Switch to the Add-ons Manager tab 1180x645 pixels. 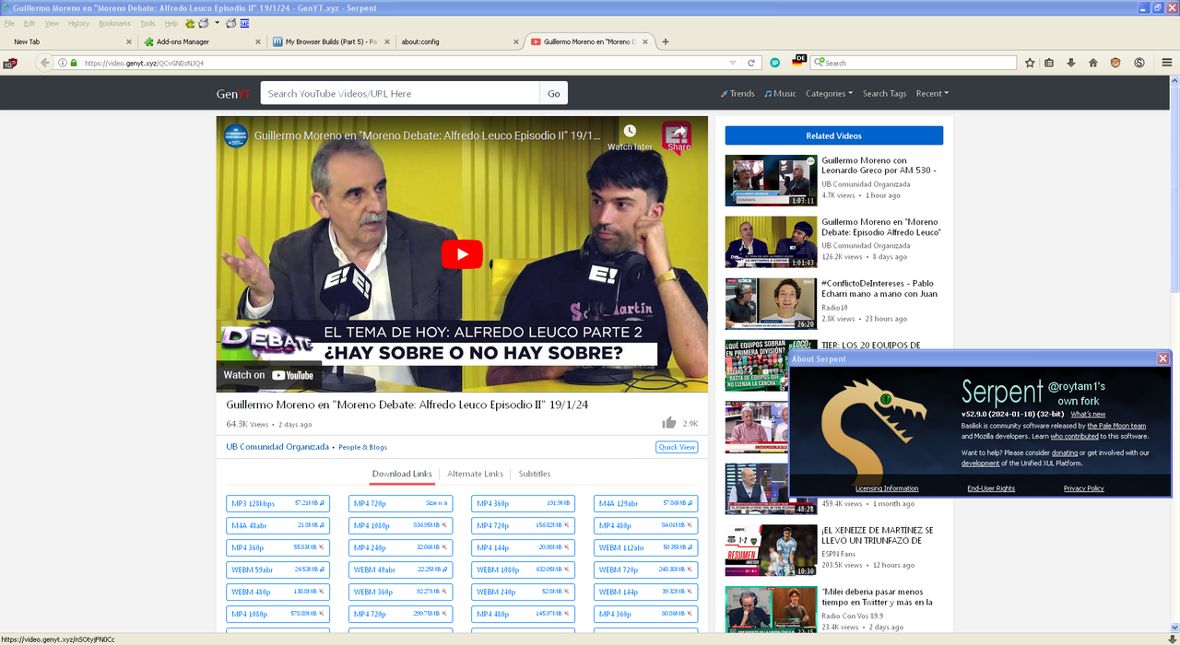click(201, 41)
